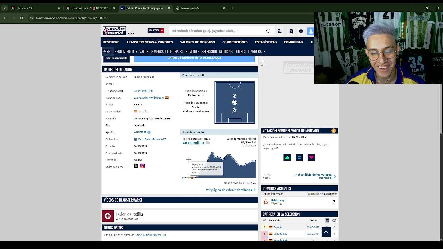Go back using browser back arrow
Viewport: 443px width, 249px height.
pos(5,18)
